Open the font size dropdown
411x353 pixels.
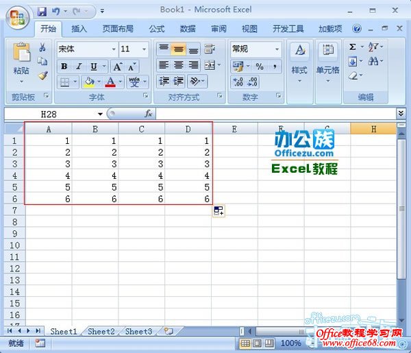coord(144,49)
